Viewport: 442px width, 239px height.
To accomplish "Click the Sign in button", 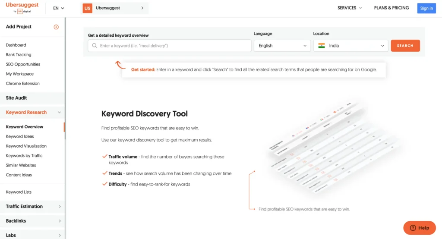I will click(x=426, y=8).
